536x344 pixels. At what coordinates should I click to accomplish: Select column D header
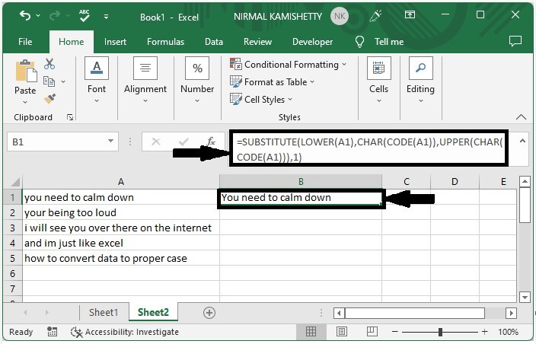455,181
